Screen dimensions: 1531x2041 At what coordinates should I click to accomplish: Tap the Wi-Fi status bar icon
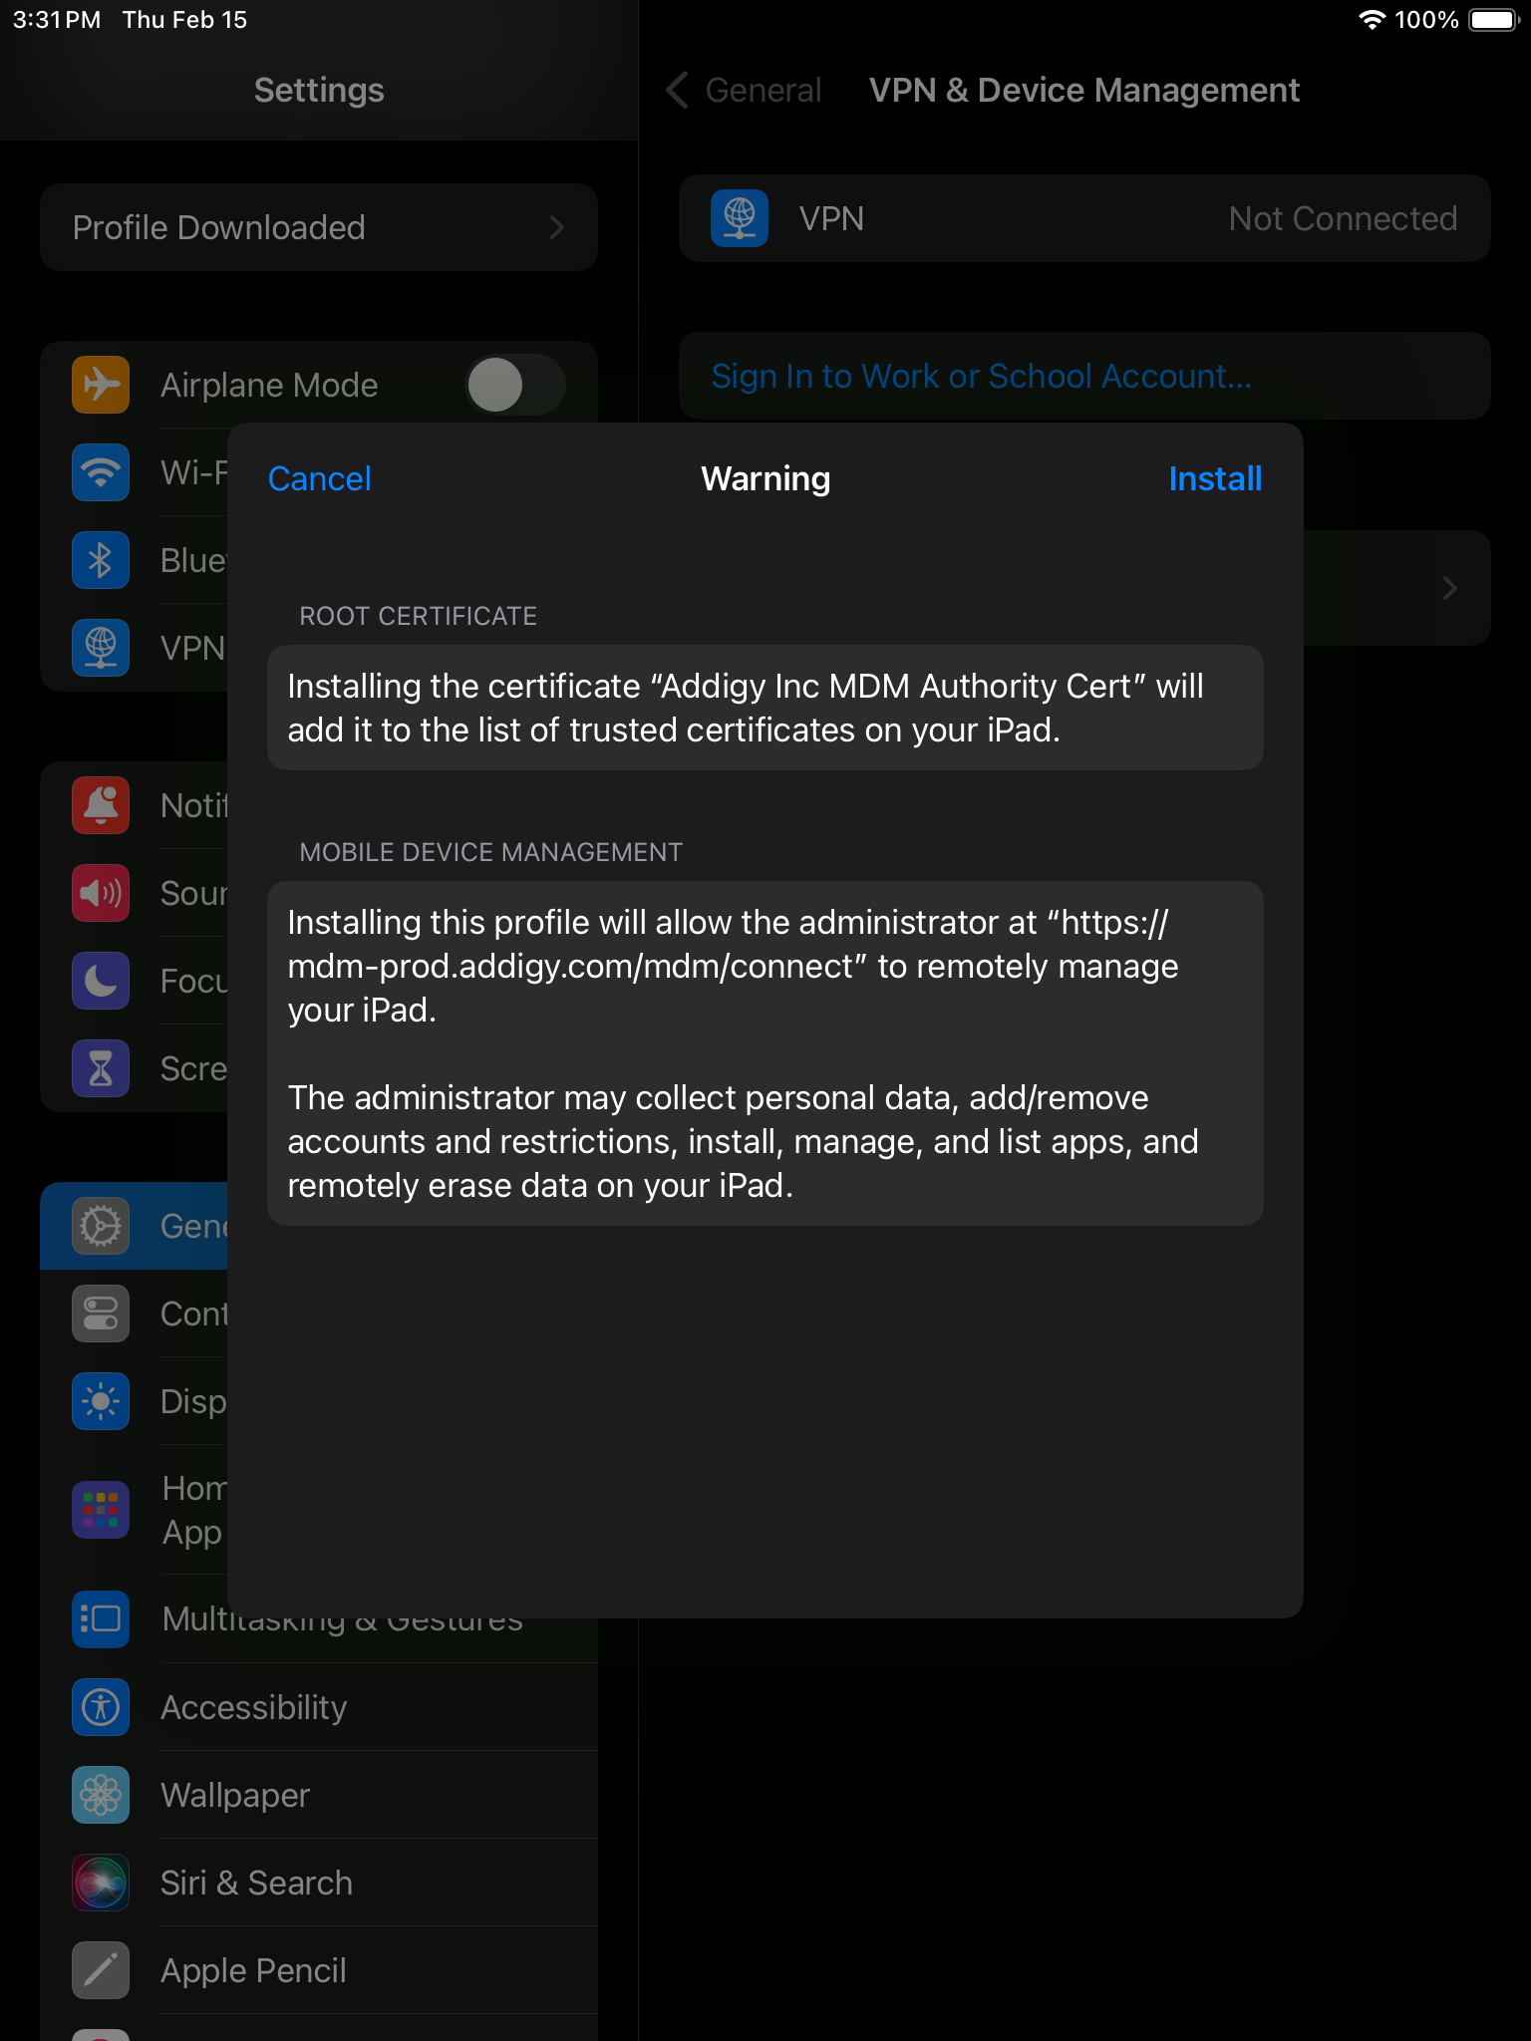(x=1373, y=20)
